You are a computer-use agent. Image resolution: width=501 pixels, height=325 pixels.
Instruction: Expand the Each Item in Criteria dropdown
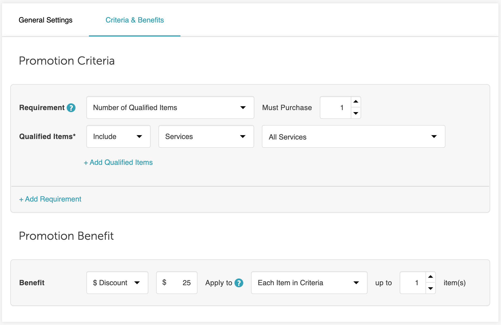point(309,283)
